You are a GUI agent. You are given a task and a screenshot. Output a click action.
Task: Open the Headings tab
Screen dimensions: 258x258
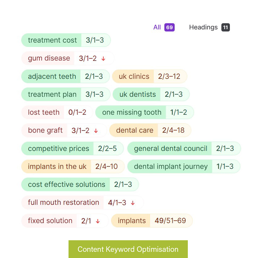coord(203,27)
